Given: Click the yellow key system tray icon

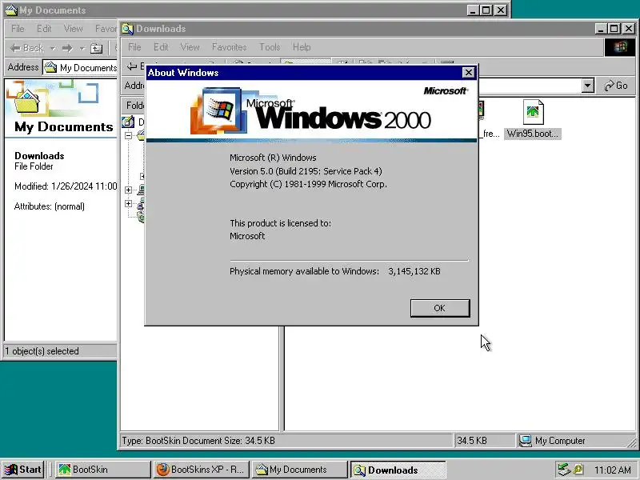Looking at the screenshot, I should (578, 470).
